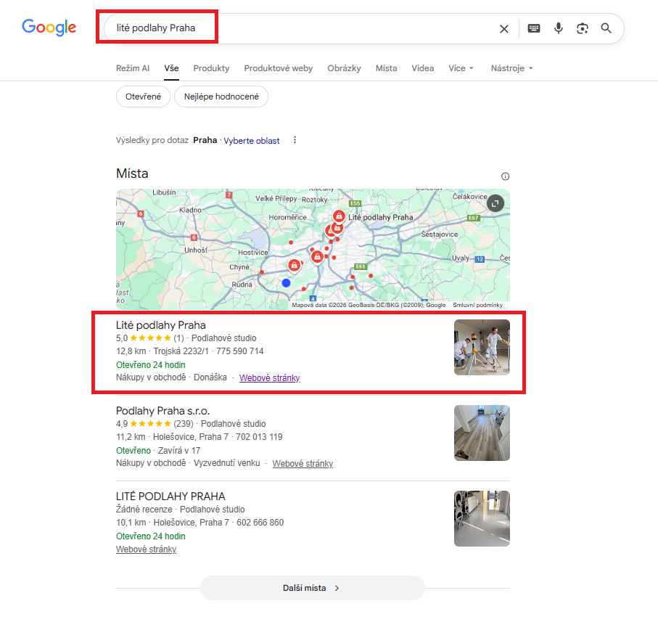Screen dimensions: 658x617
Task: Expand the map with the fullscreen icon
Action: point(494,203)
